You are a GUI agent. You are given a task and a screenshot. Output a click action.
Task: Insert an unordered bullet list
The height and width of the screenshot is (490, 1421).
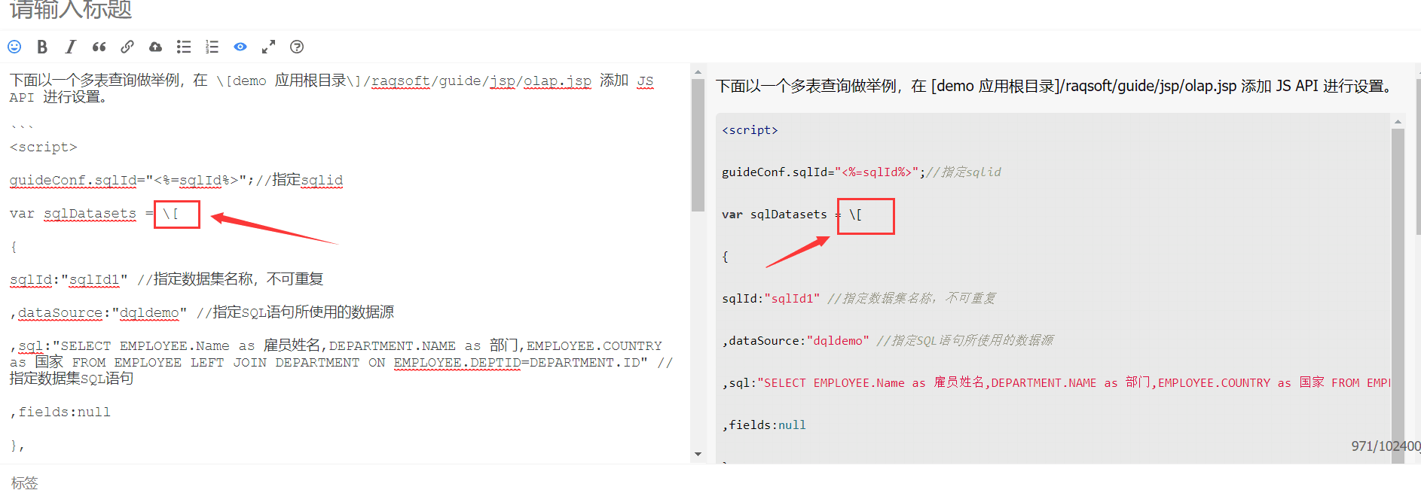point(184,47)
